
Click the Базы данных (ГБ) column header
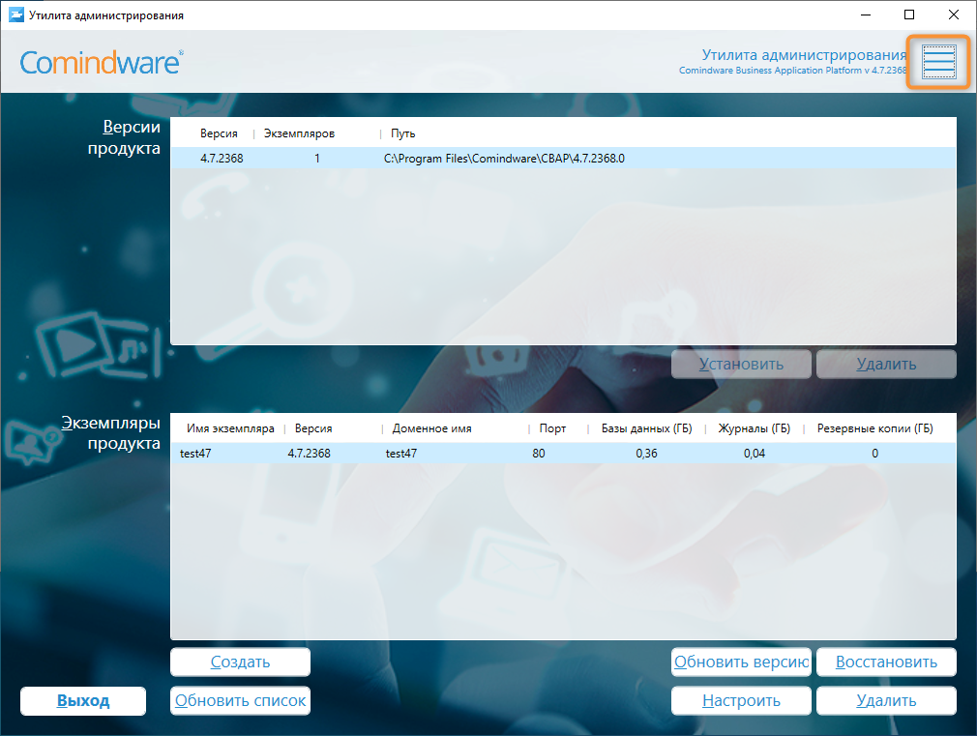pyautogui.click(x=647, y=428)
